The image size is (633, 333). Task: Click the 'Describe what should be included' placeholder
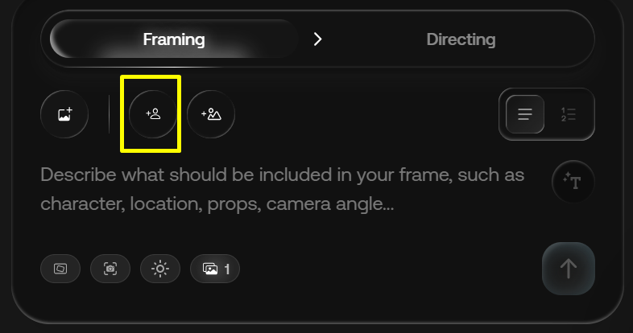(201, 175)
